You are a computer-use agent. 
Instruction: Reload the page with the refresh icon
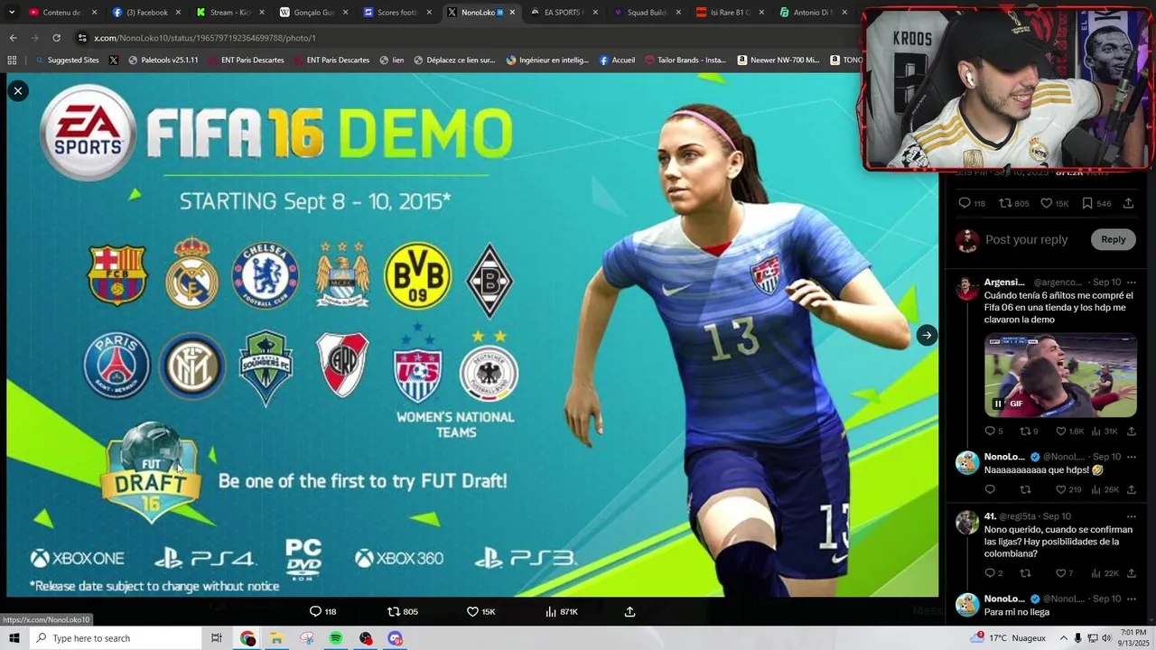point(56,38)
